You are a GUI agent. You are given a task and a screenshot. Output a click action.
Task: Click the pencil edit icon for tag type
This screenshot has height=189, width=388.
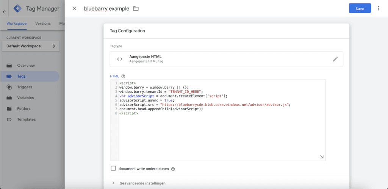click(335, 59)
